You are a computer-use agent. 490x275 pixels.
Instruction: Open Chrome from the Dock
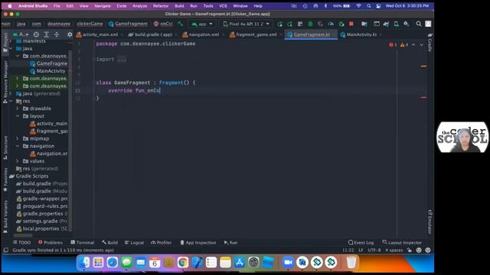tap(183, 263)
